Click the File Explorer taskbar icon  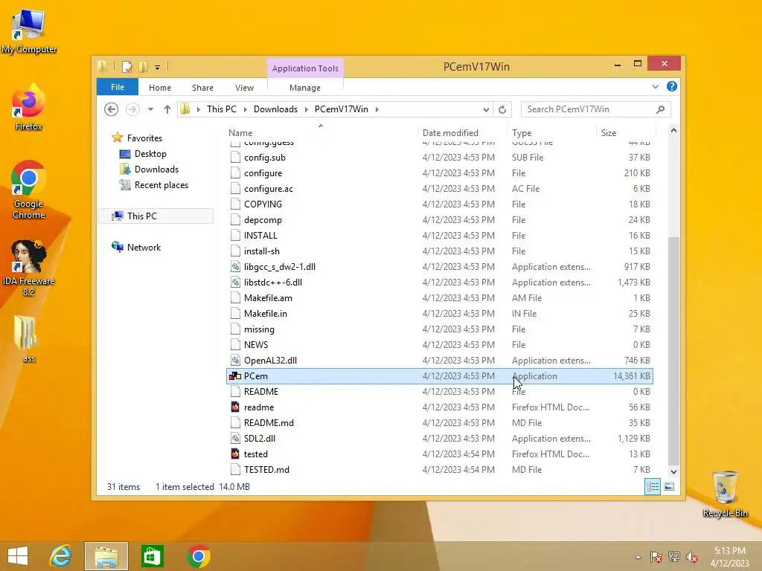pyautogui.click(x=106, y=556)
